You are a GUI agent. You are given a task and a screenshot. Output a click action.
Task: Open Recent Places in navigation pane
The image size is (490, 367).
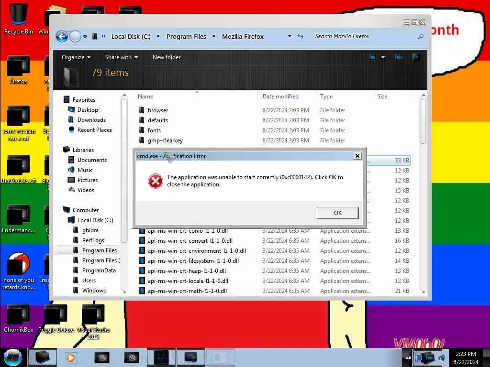click(x=94, y=130)
